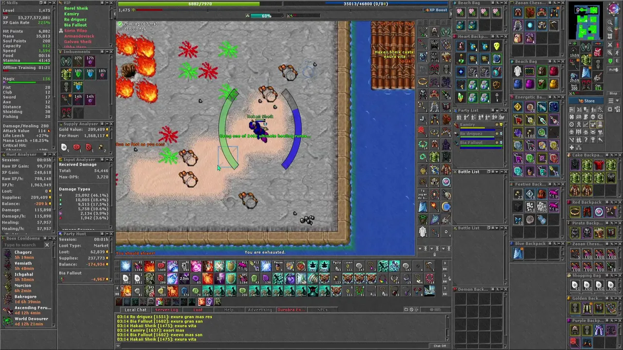Open the Store

pyautogui.click(x=586, y=101)
